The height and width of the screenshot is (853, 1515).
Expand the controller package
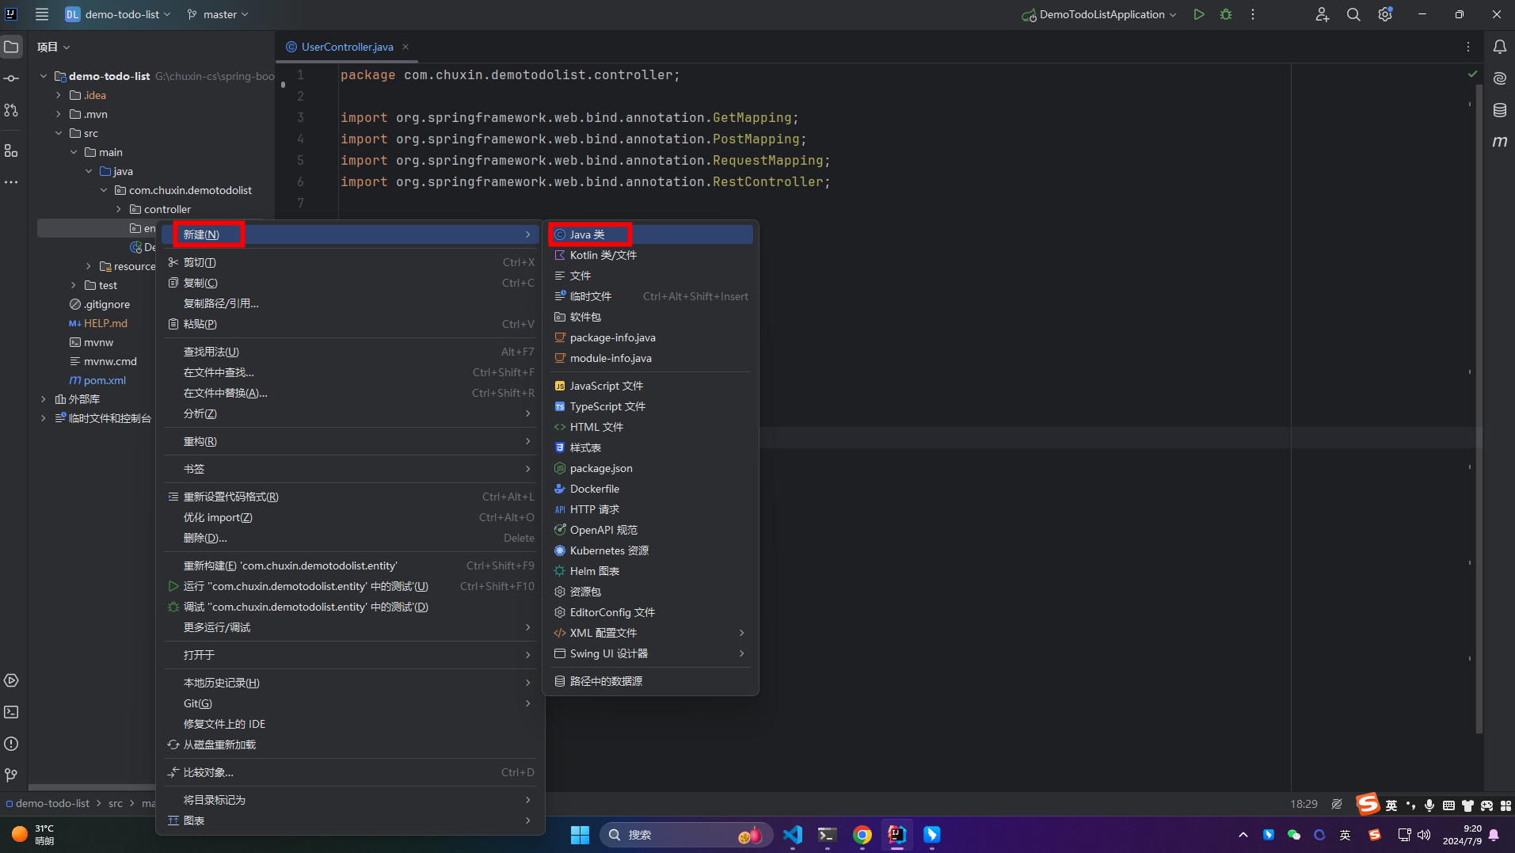click(118, 209)
